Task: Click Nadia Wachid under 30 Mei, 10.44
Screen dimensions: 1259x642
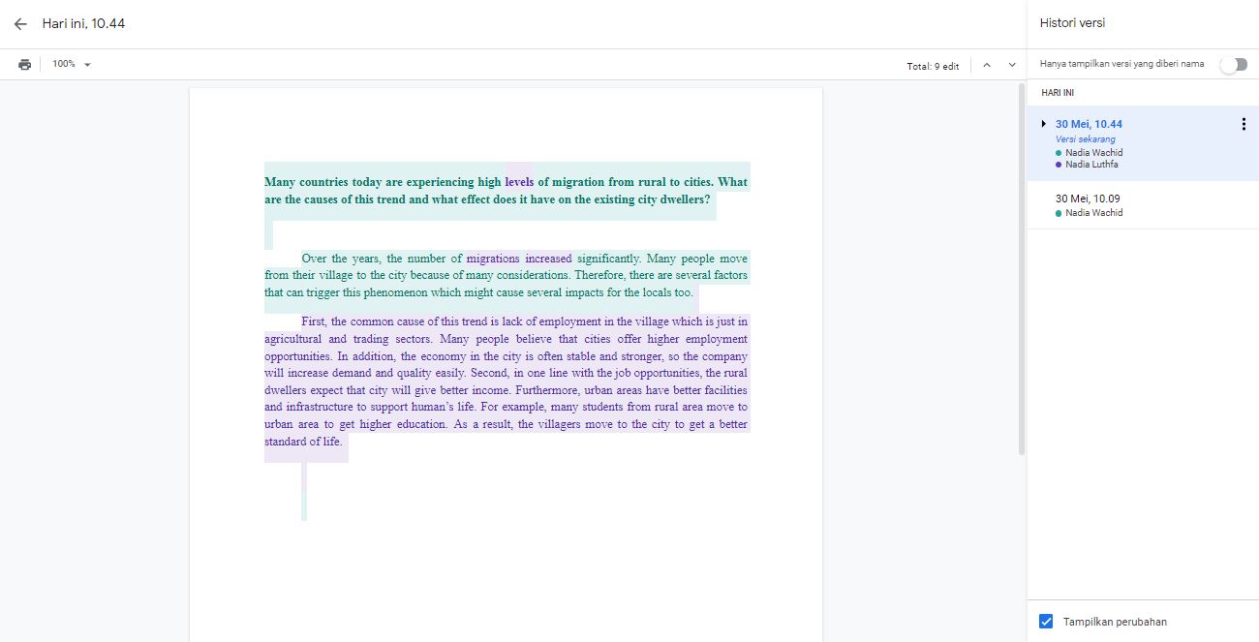Action: point(1094,153)
